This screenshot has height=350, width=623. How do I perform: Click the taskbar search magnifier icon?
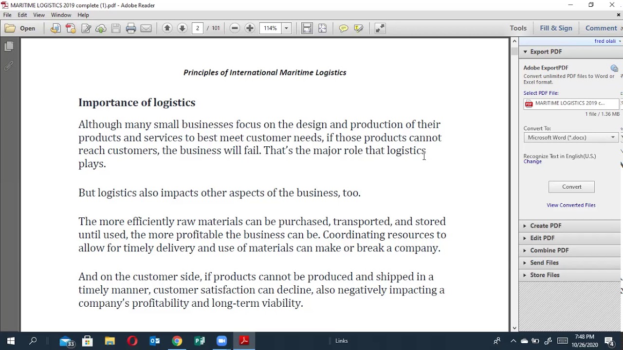coord(33,341)
